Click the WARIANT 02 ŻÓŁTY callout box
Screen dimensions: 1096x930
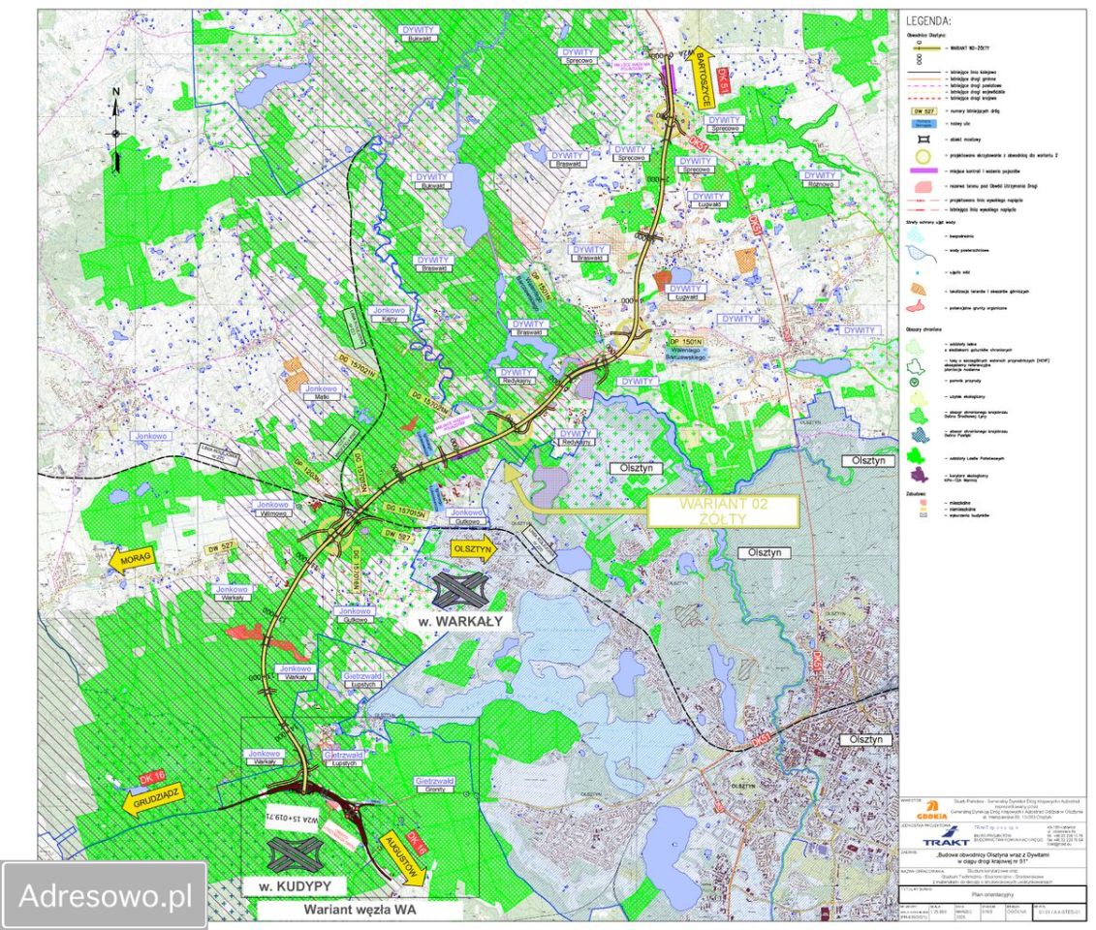pyautogui.click(x=723, y=511)
